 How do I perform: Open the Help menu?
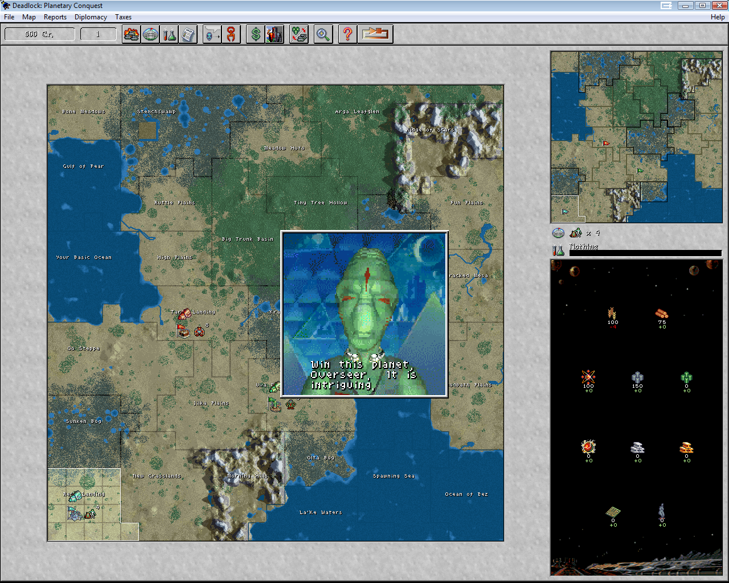pyautogui.click(x=718, y=17)
